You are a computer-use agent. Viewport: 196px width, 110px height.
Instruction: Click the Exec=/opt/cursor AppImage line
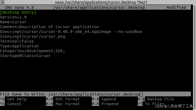[x=71, y=32]
